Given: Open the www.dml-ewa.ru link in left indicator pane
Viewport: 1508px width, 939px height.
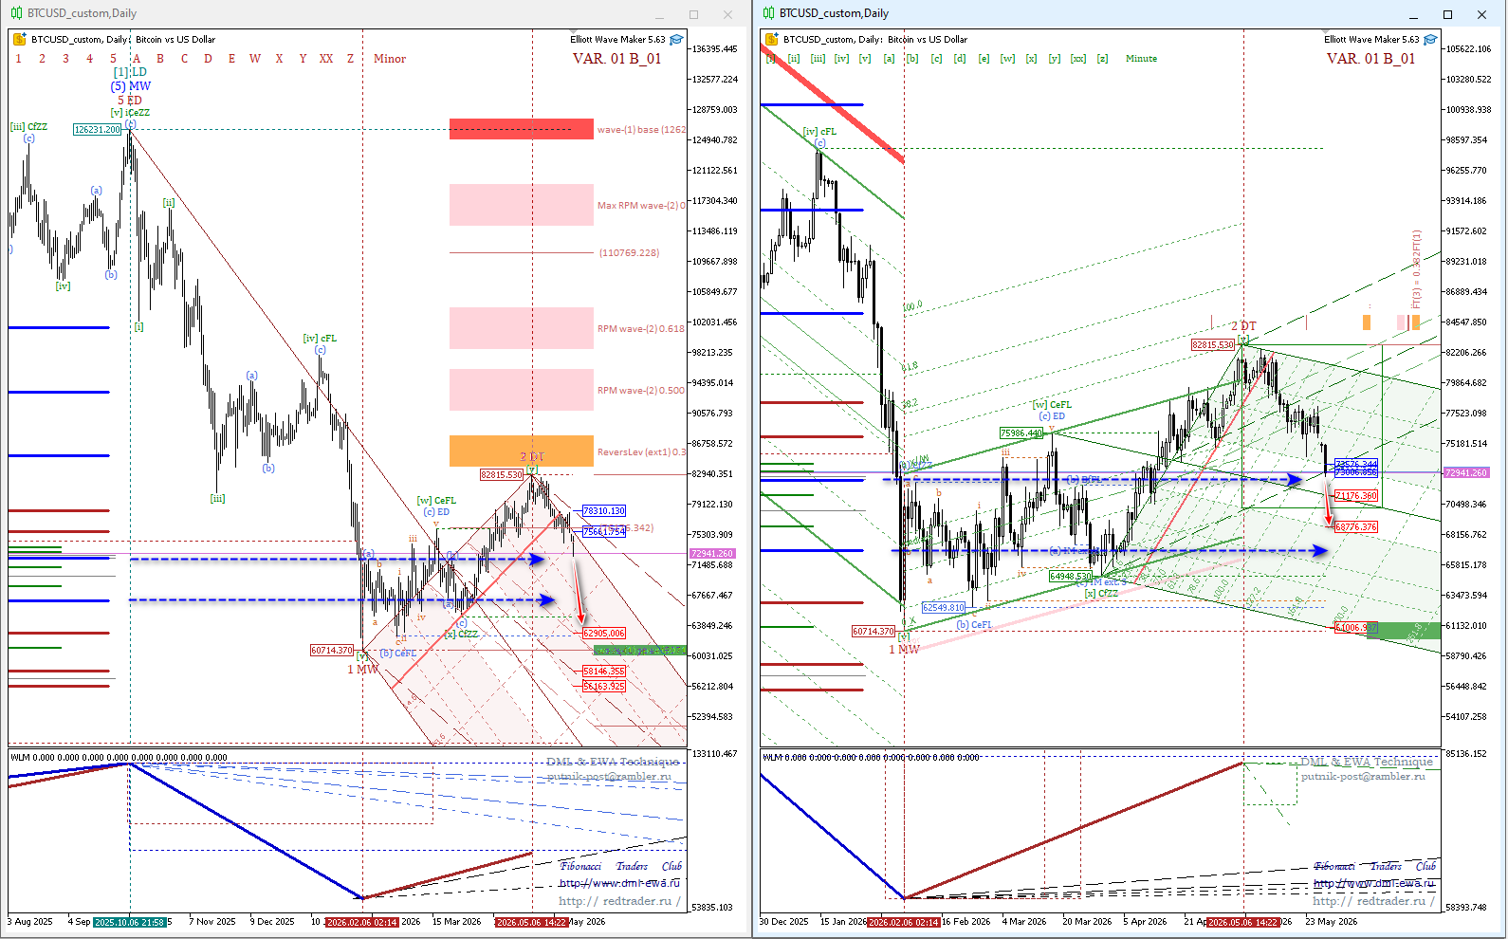Looking at the screenshot, I should click(619, 883).
